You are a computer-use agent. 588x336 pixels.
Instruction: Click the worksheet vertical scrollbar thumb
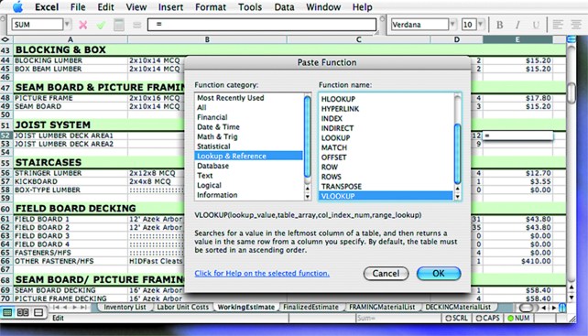[x=572, y=92]
